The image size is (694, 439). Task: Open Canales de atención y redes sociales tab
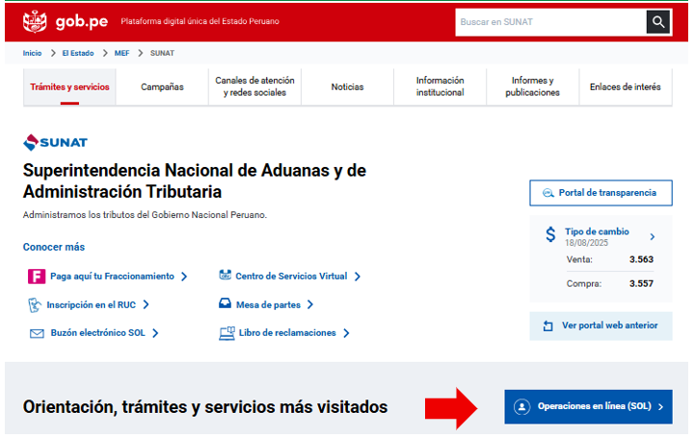[x=254, y=87]
